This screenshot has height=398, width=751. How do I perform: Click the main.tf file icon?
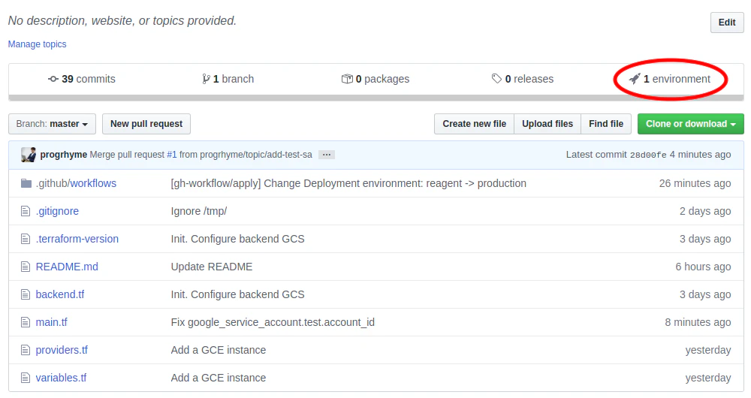click(26, 322)
